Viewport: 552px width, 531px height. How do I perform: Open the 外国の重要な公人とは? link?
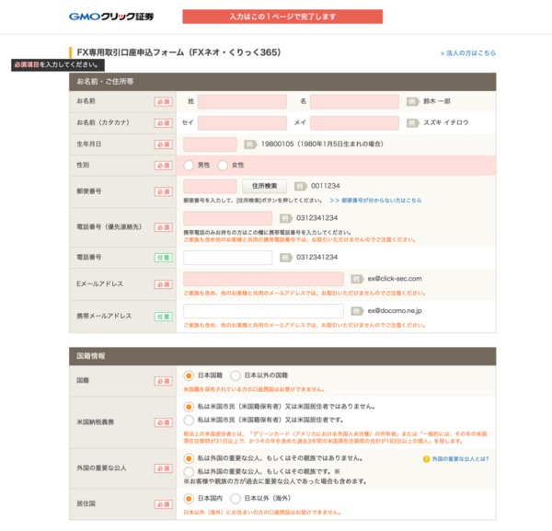[460, 459]
